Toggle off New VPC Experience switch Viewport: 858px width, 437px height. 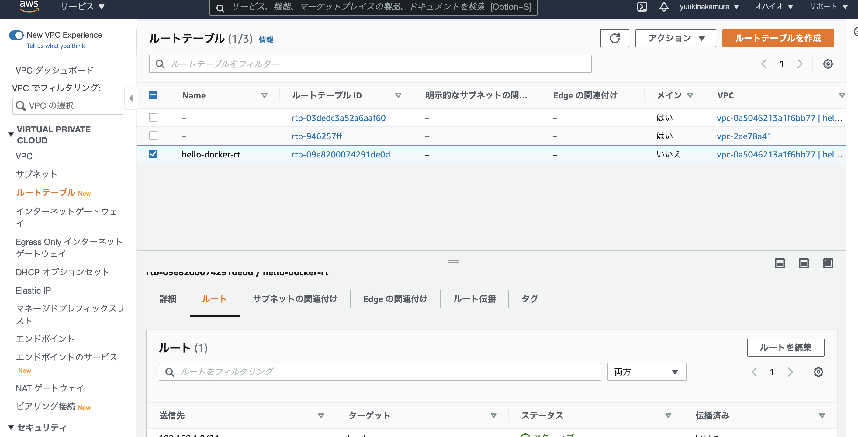(x=16, y=35)
